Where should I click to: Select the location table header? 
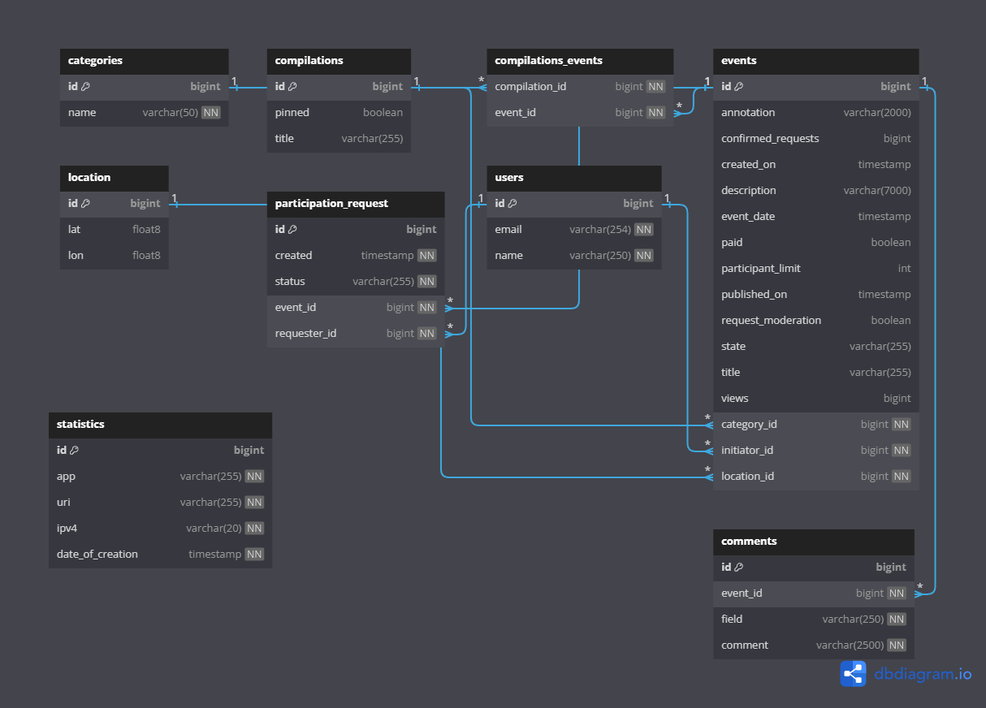pyautogui.click(x=115, y=178)
